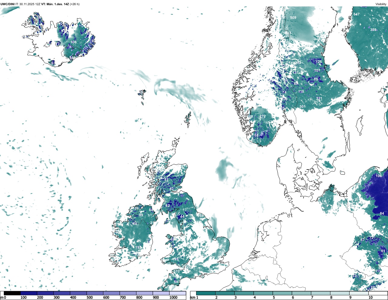
Task: Click the white swatch beyond 10 km
Action: click(378, 293)
